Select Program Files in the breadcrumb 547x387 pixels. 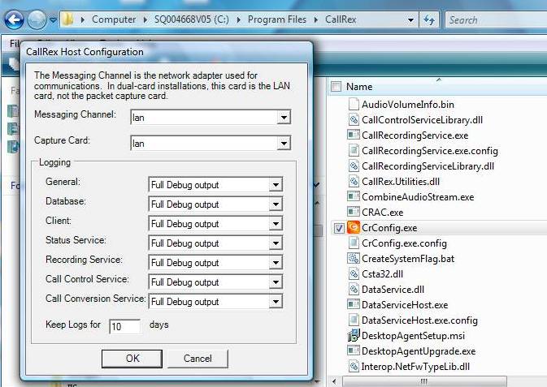point(277,19)
